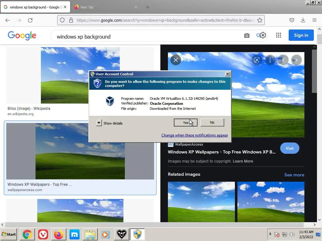Close the windows xp background tab

pyautogui.click(x=65, y=7)
